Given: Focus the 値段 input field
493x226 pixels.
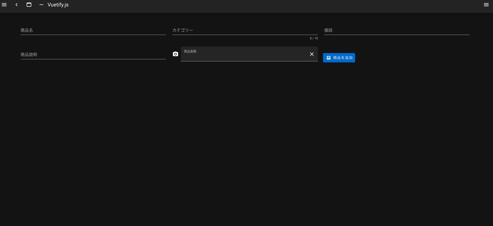Looking at the screenshot, I should pyautogui.click(x=397, y=30).
